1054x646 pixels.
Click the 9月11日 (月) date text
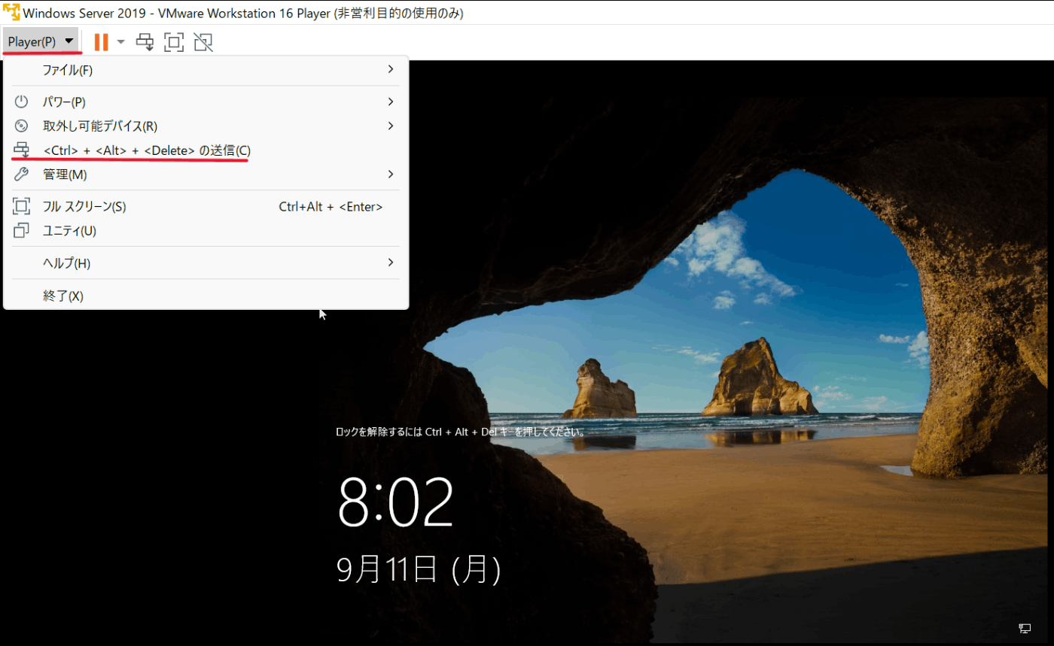(x=419, y=570)
